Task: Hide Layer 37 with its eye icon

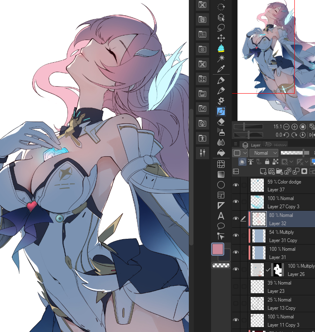Action: pos(236,185)
